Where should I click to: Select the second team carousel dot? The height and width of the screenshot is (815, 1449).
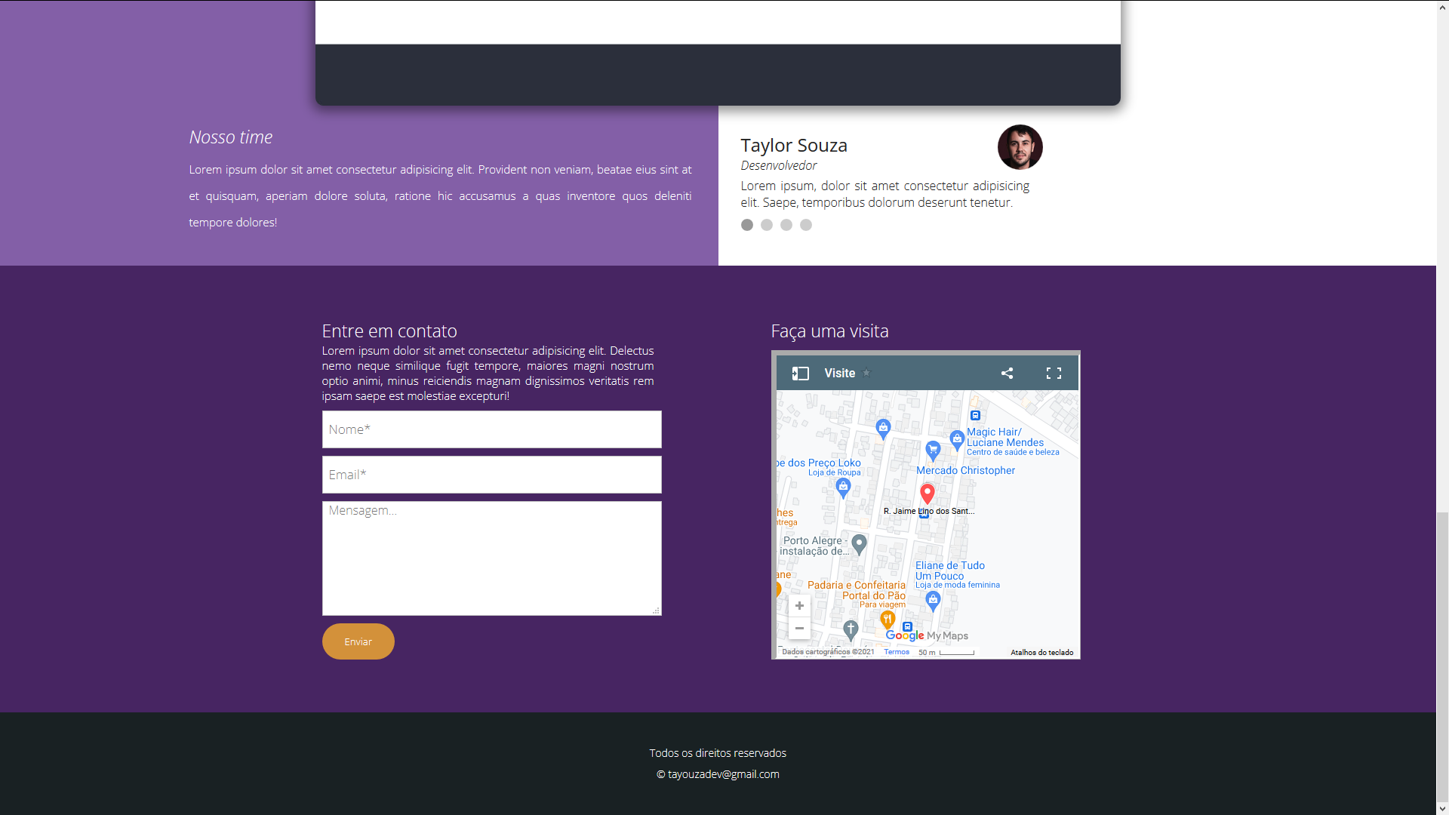coord(767,225)
